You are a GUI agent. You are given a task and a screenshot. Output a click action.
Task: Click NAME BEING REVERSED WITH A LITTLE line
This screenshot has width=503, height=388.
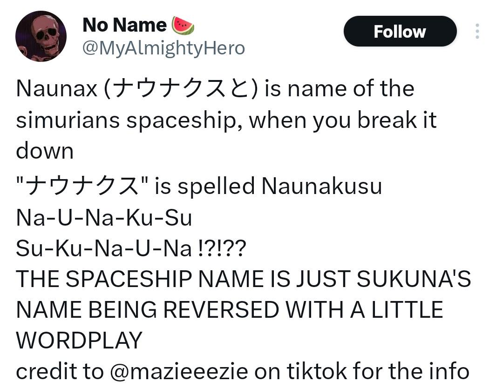point(230,309)
